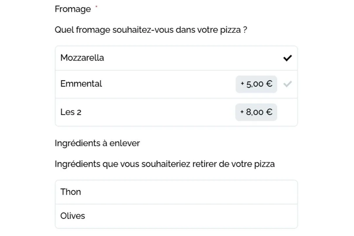Click the black checkmark beside Mozzarella

coord(287,58)
